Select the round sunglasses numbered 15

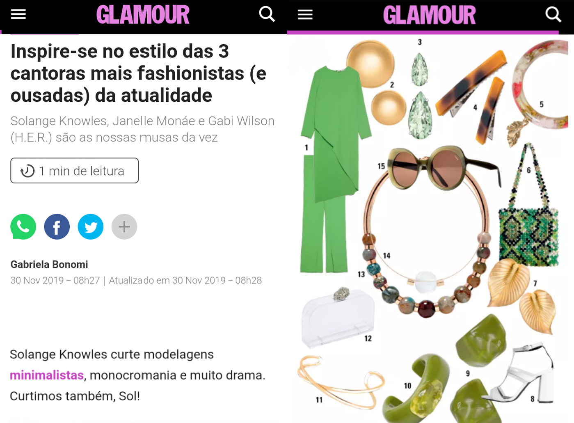point(443,167)
